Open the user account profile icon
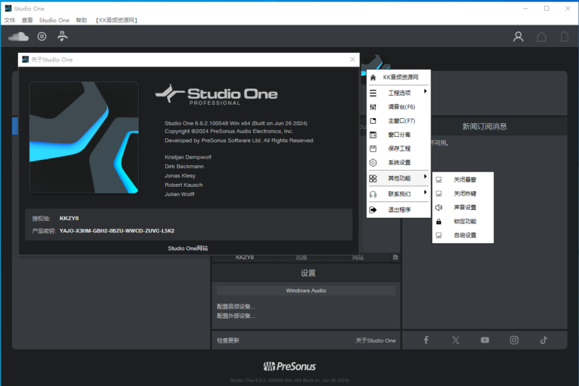The image size is (579, 386). [x=518, y=37]
